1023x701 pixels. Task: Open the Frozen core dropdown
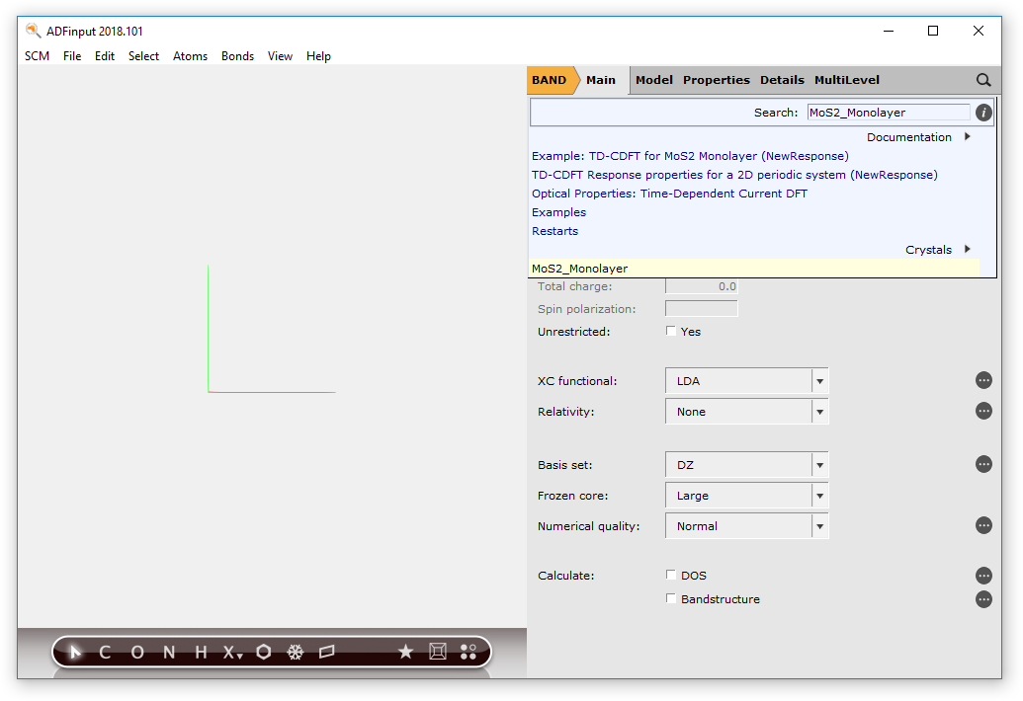(x=747, y=496)
